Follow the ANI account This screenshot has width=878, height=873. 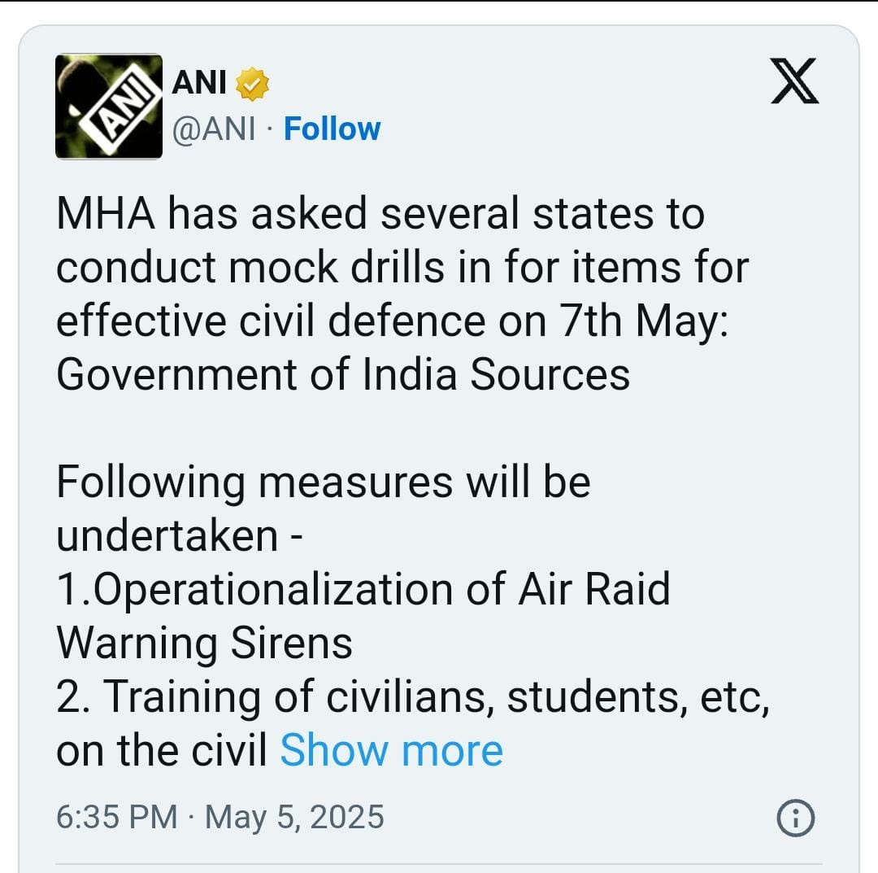[332, 129]
